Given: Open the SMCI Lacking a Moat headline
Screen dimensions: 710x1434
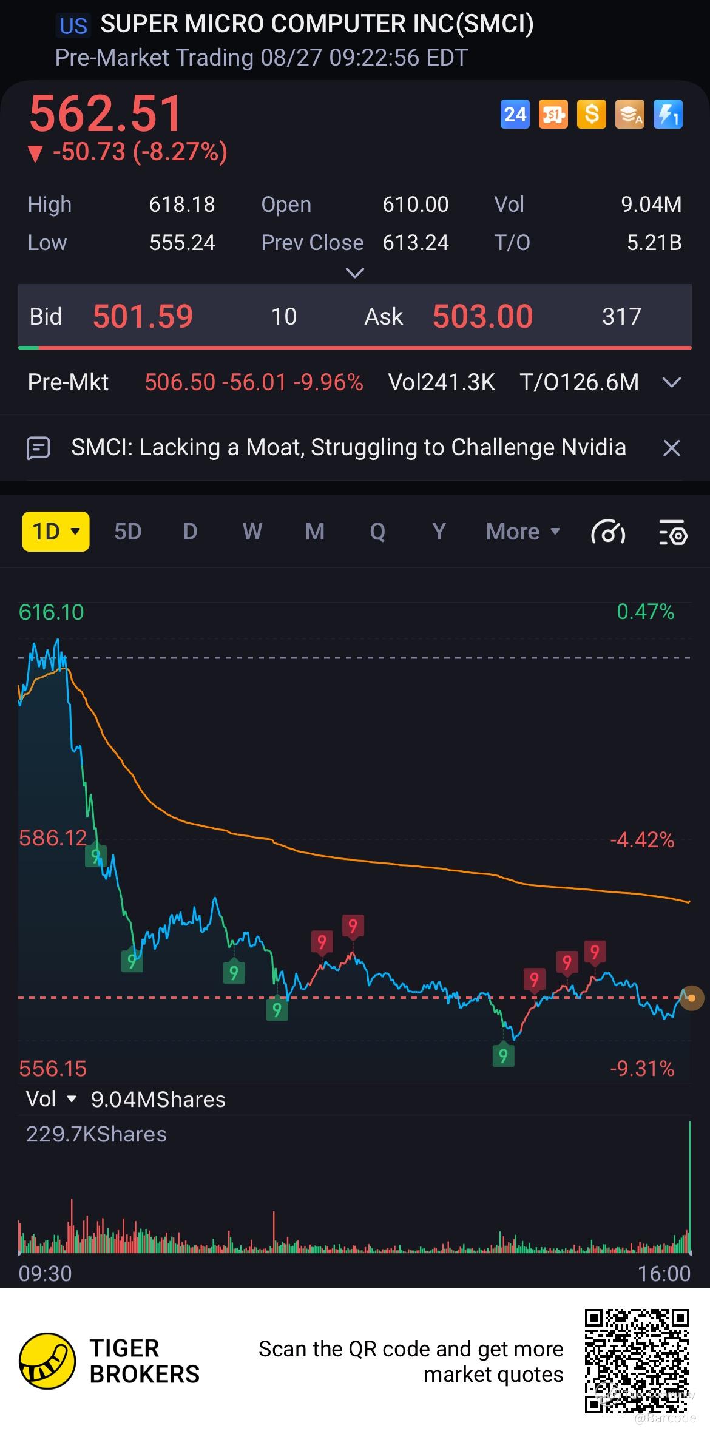Looking at the screenshot, I should [348, 447].
